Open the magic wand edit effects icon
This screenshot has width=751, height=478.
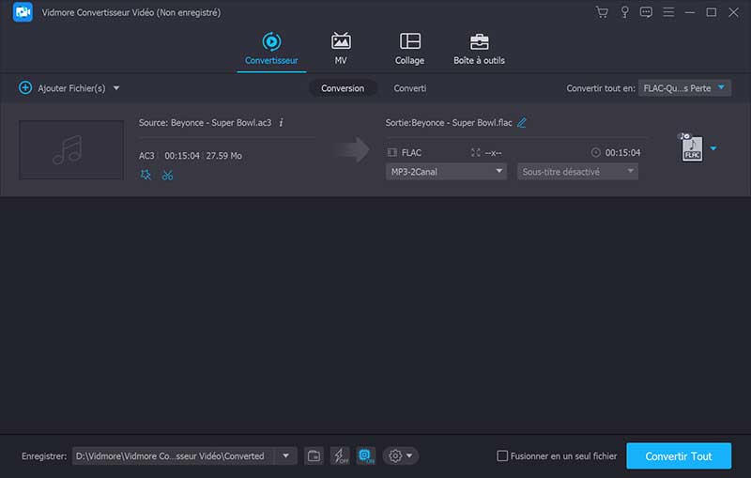[146, 175]
